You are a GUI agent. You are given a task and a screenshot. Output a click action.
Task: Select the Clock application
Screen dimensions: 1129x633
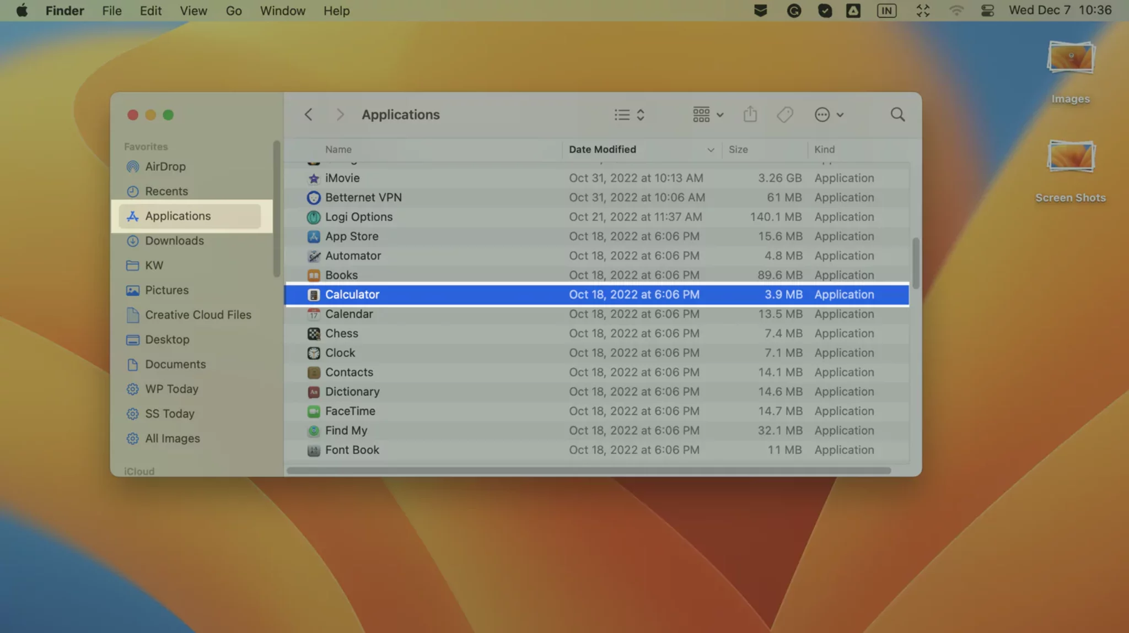point(596,353)
